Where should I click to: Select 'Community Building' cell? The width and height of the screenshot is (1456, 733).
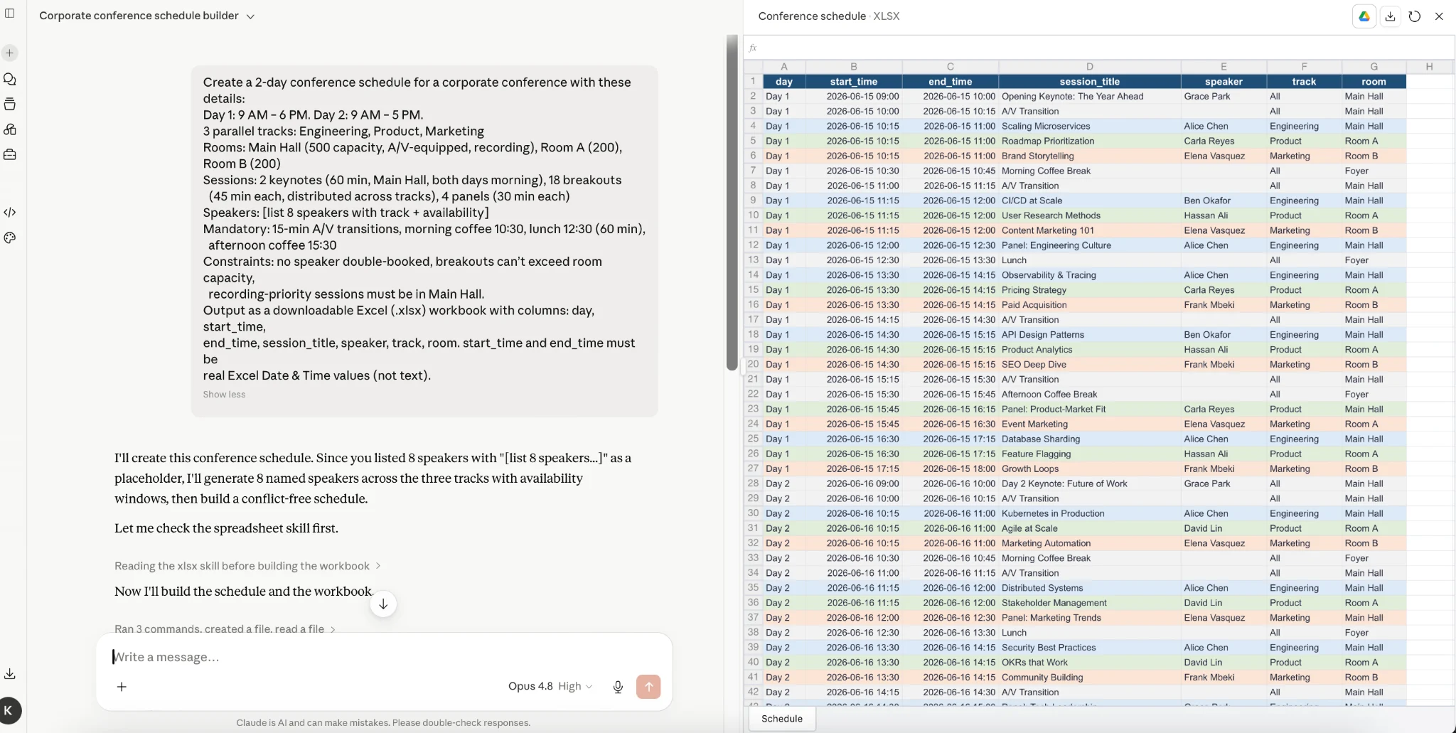pos(1089,678)
